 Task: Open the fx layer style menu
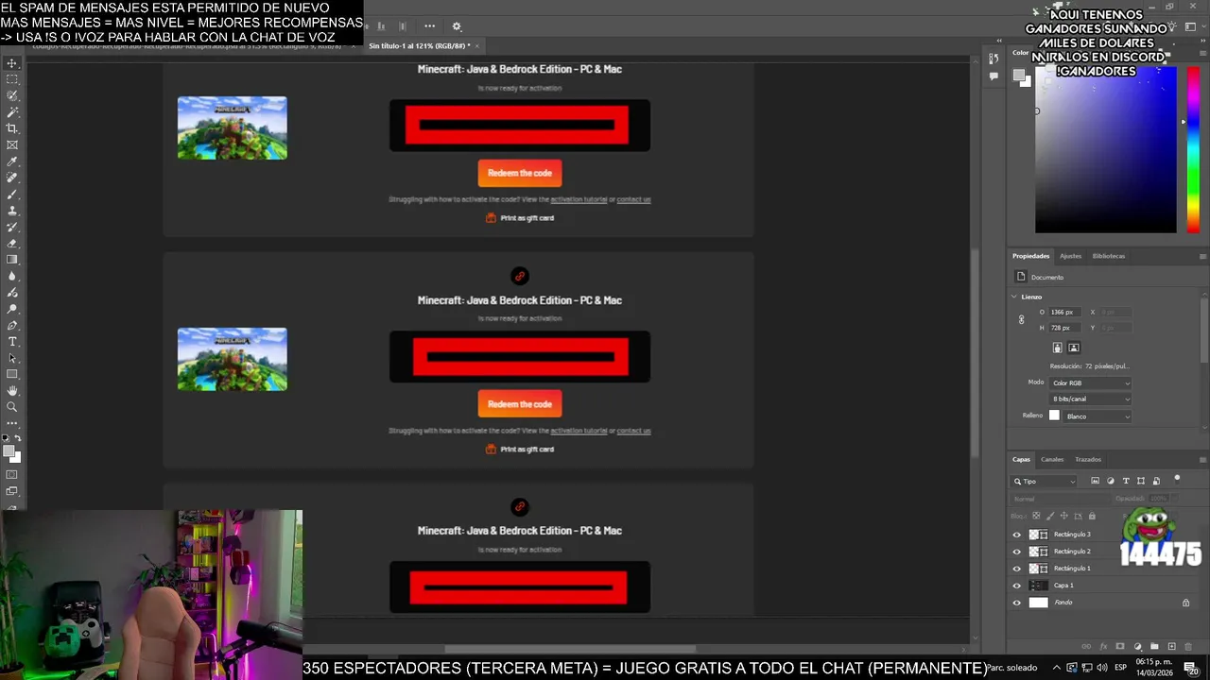(1103, 647)
